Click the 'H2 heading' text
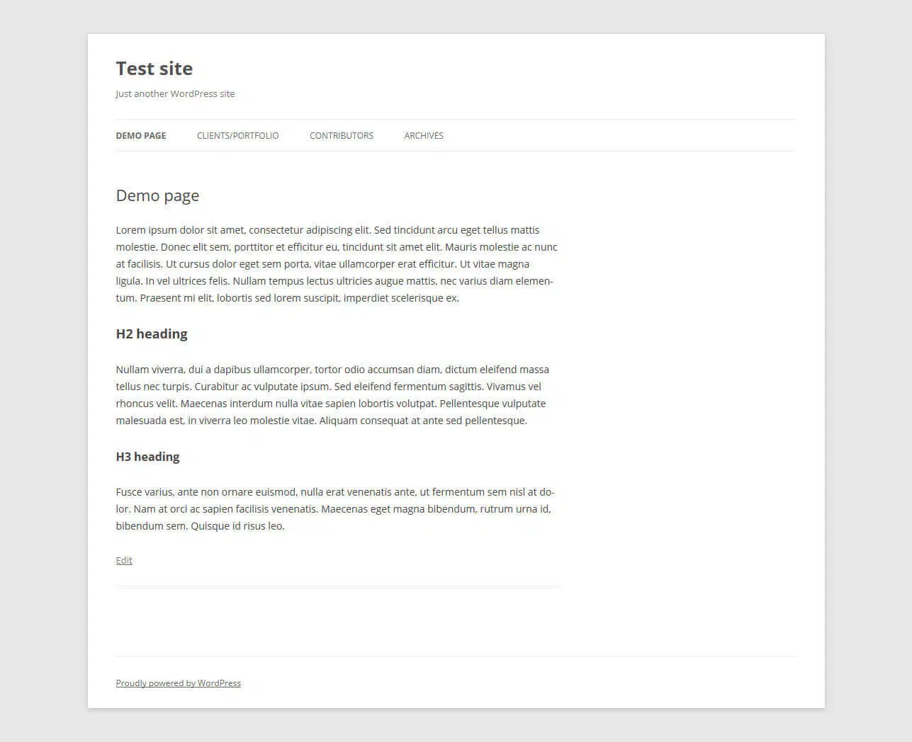912x742 pixels. 152,334
